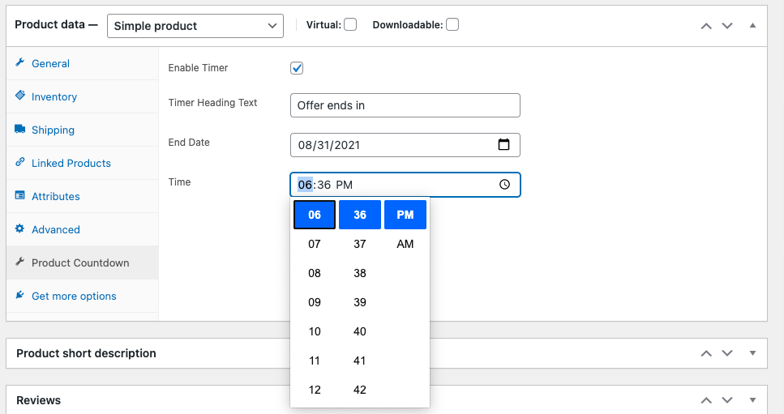Move Product short description panel up

pos(706,353)
